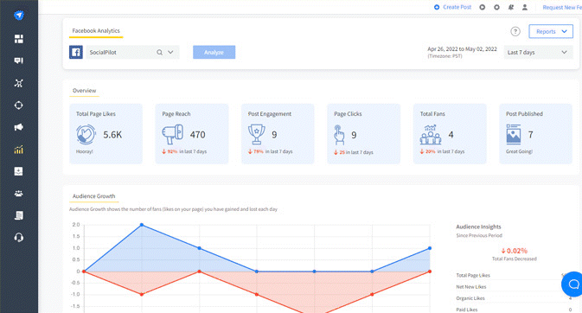Click the Apr 26, 2022 to May 02, 2022 date
The height and width of the screenshot is (313, 582).
coord(462,49)
